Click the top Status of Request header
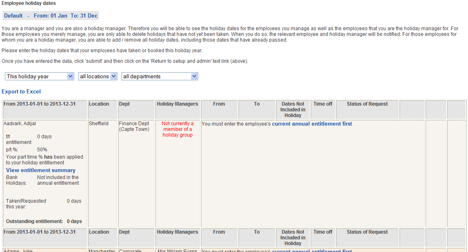468x252 pixels. [367, 104]
